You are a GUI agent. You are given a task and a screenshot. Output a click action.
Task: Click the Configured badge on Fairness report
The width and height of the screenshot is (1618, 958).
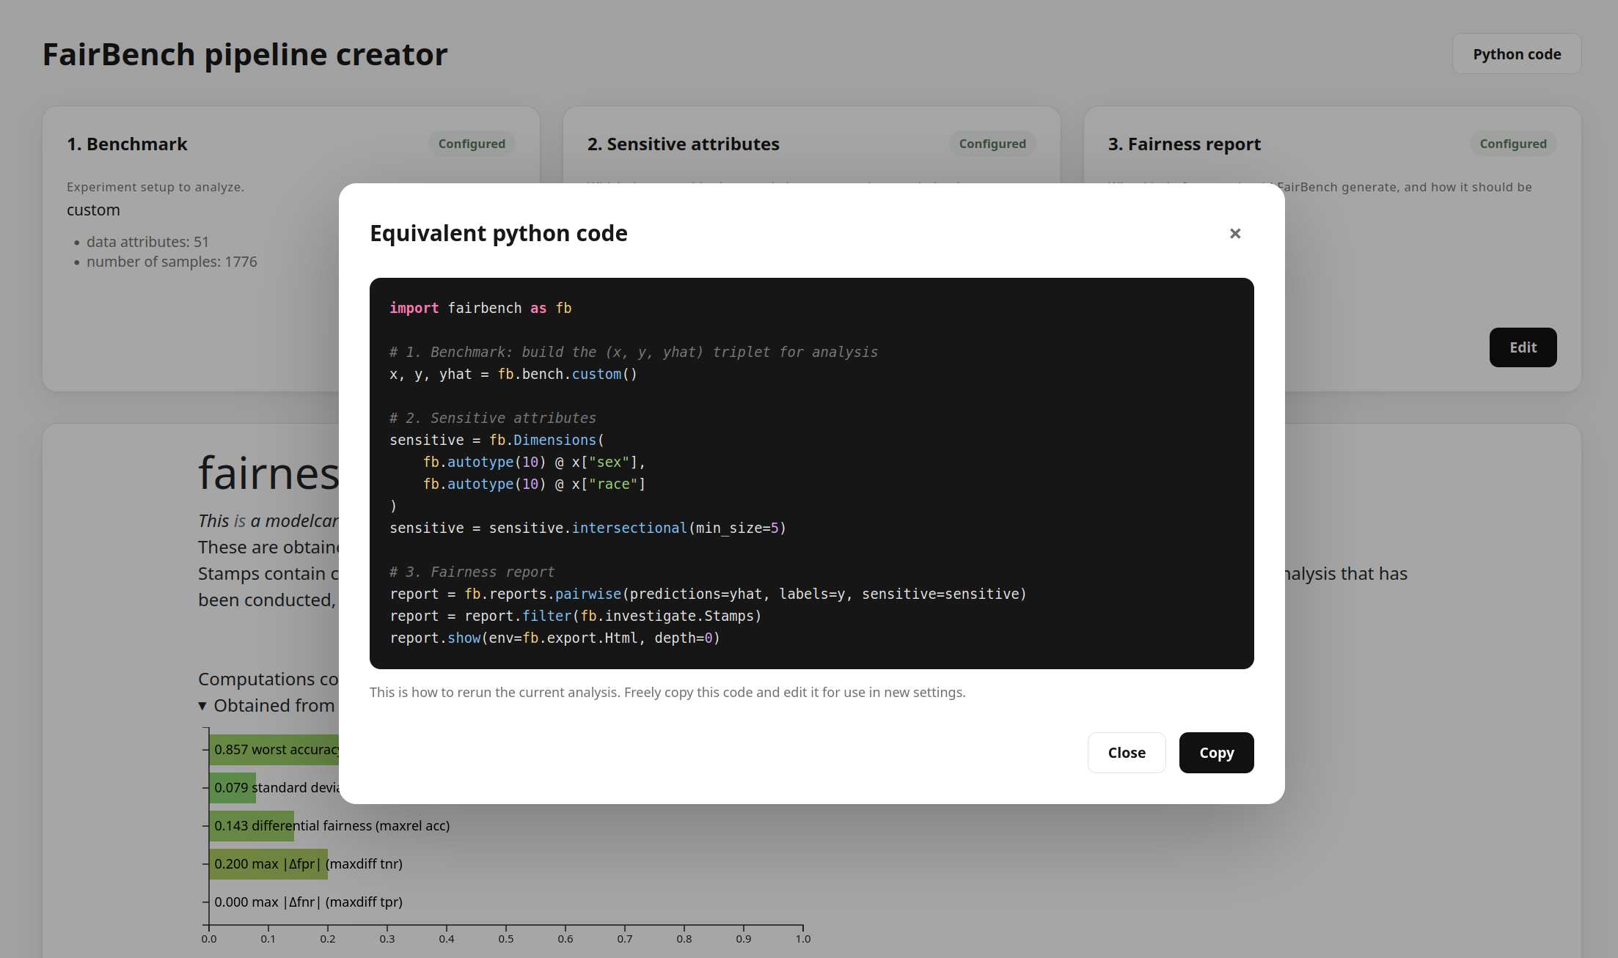(x=1512, y=144)
